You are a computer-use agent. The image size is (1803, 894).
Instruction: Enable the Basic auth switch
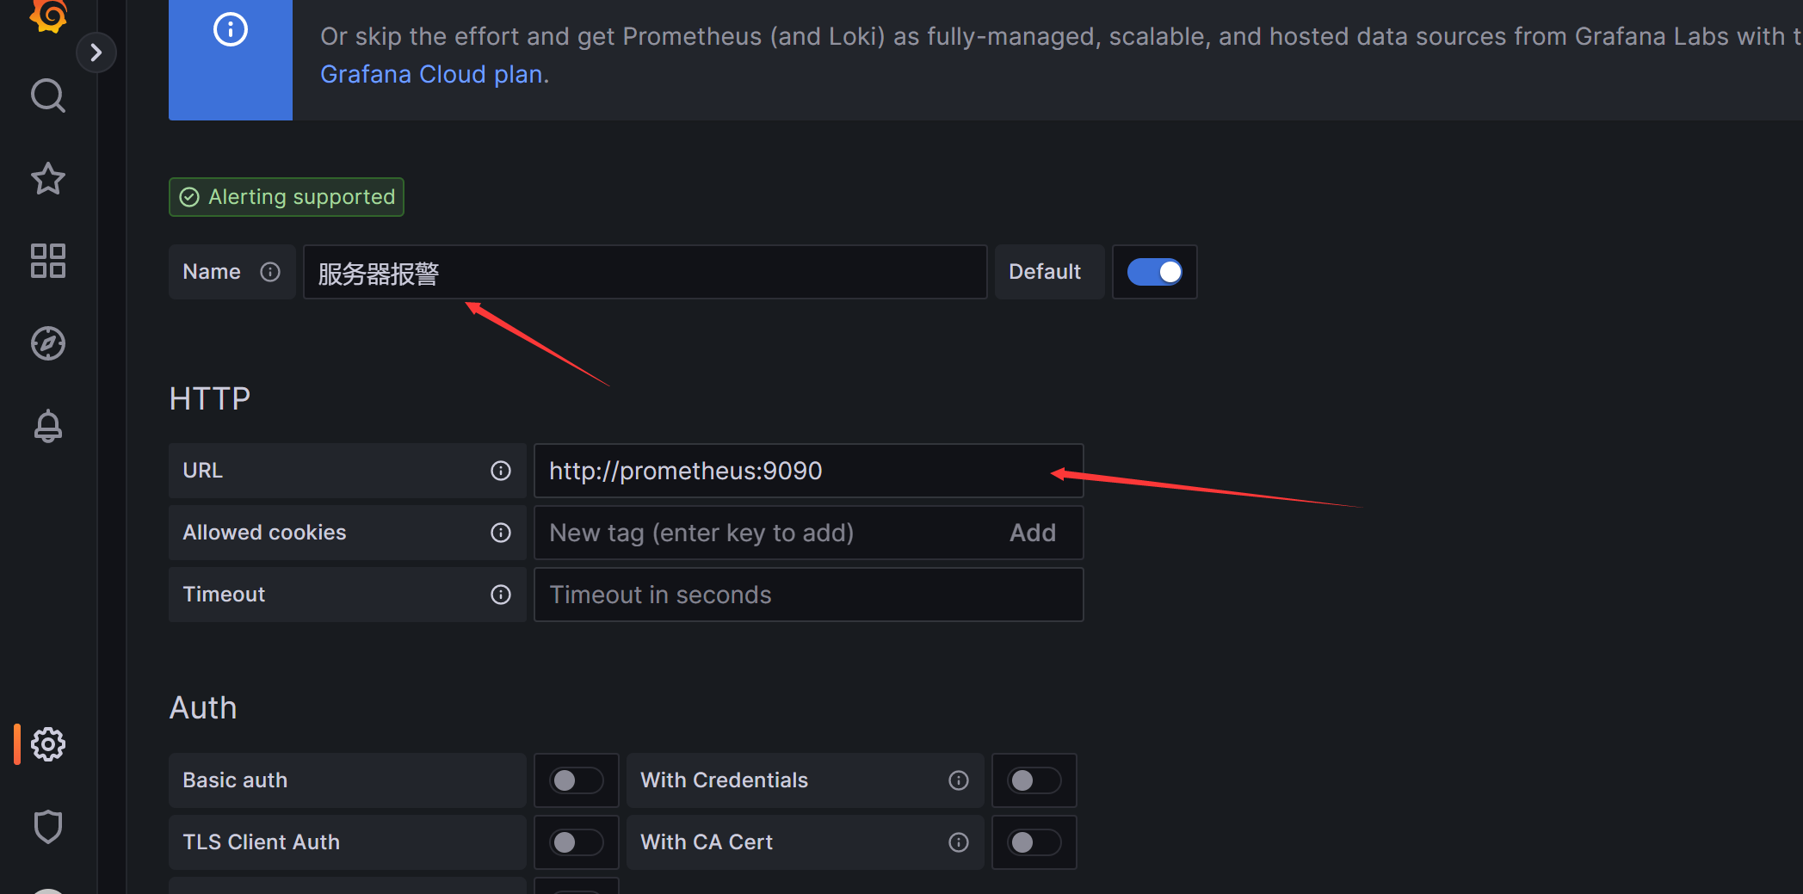[577, 780]
